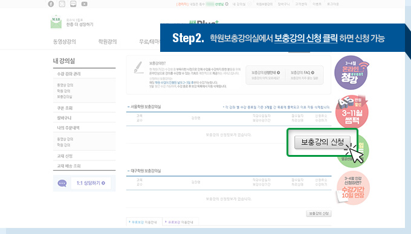Open the 무료/테마 main menu
The height and width of the screenshot is (234, 411).
point(149,42)
